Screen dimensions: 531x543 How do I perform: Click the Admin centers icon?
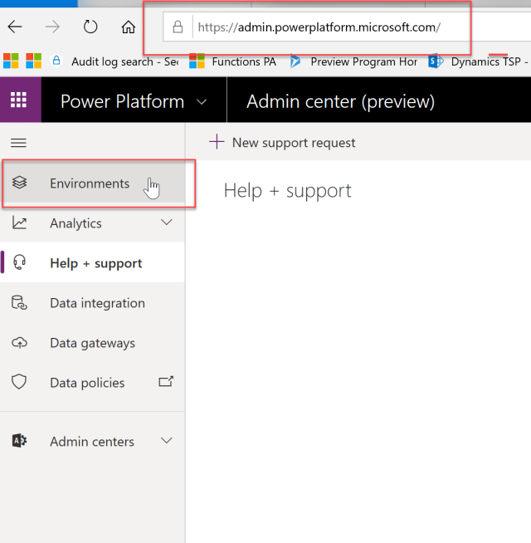click(19, 442)
